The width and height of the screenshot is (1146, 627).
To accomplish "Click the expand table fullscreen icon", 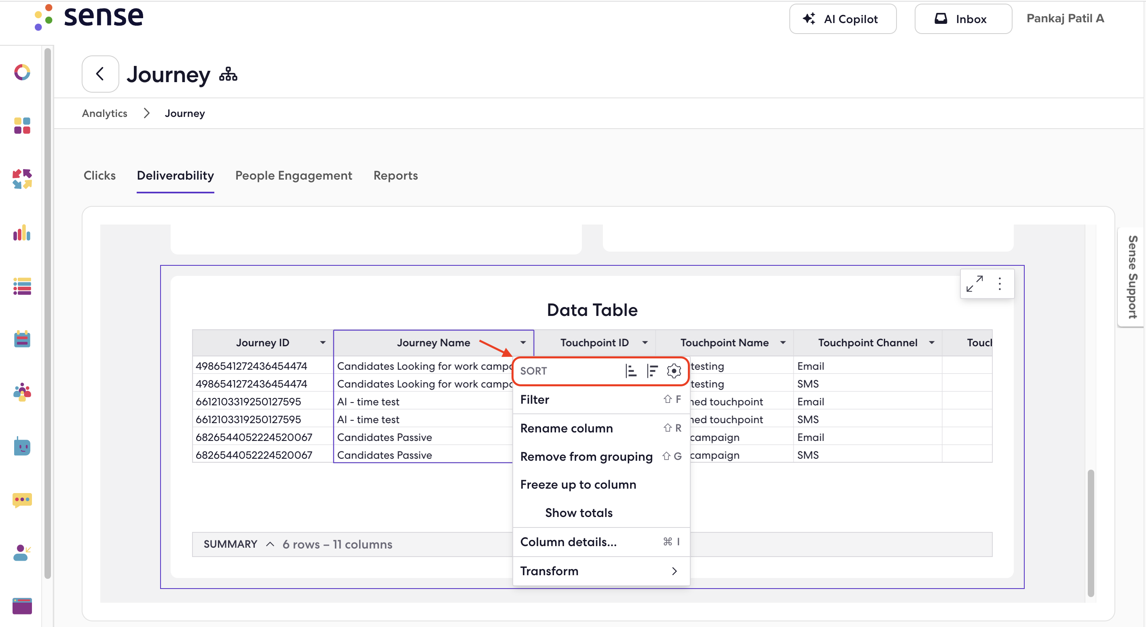I will (974, 284).
